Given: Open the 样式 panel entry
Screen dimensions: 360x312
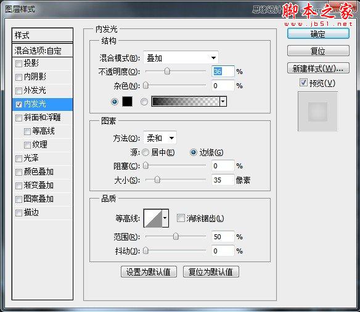Looking at the screenshot, I should tap(43, 35).
